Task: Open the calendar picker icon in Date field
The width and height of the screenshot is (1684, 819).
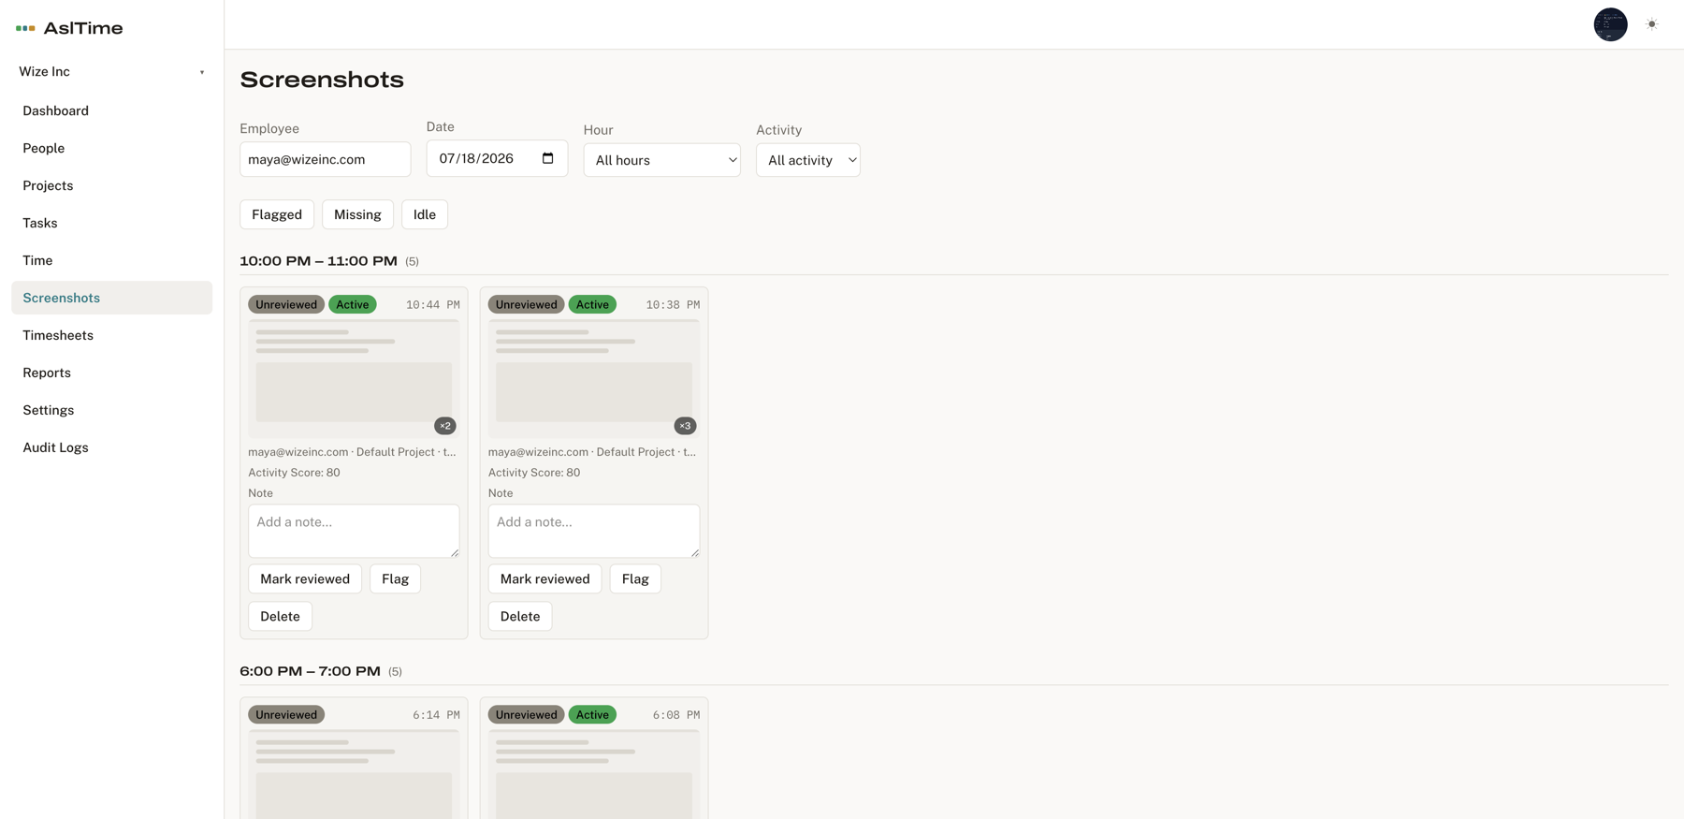Action: [548, 158]
